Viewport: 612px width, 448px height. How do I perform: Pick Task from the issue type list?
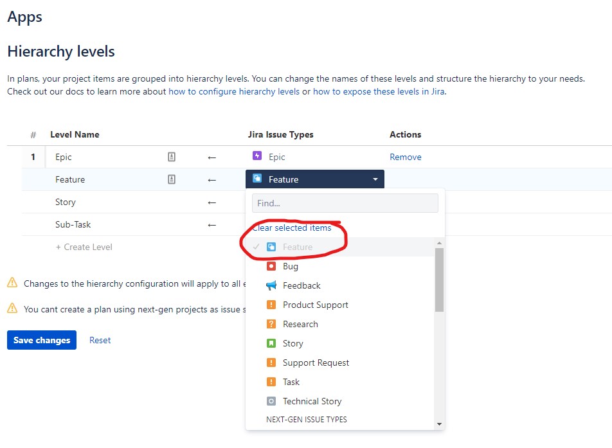point(340,382)
